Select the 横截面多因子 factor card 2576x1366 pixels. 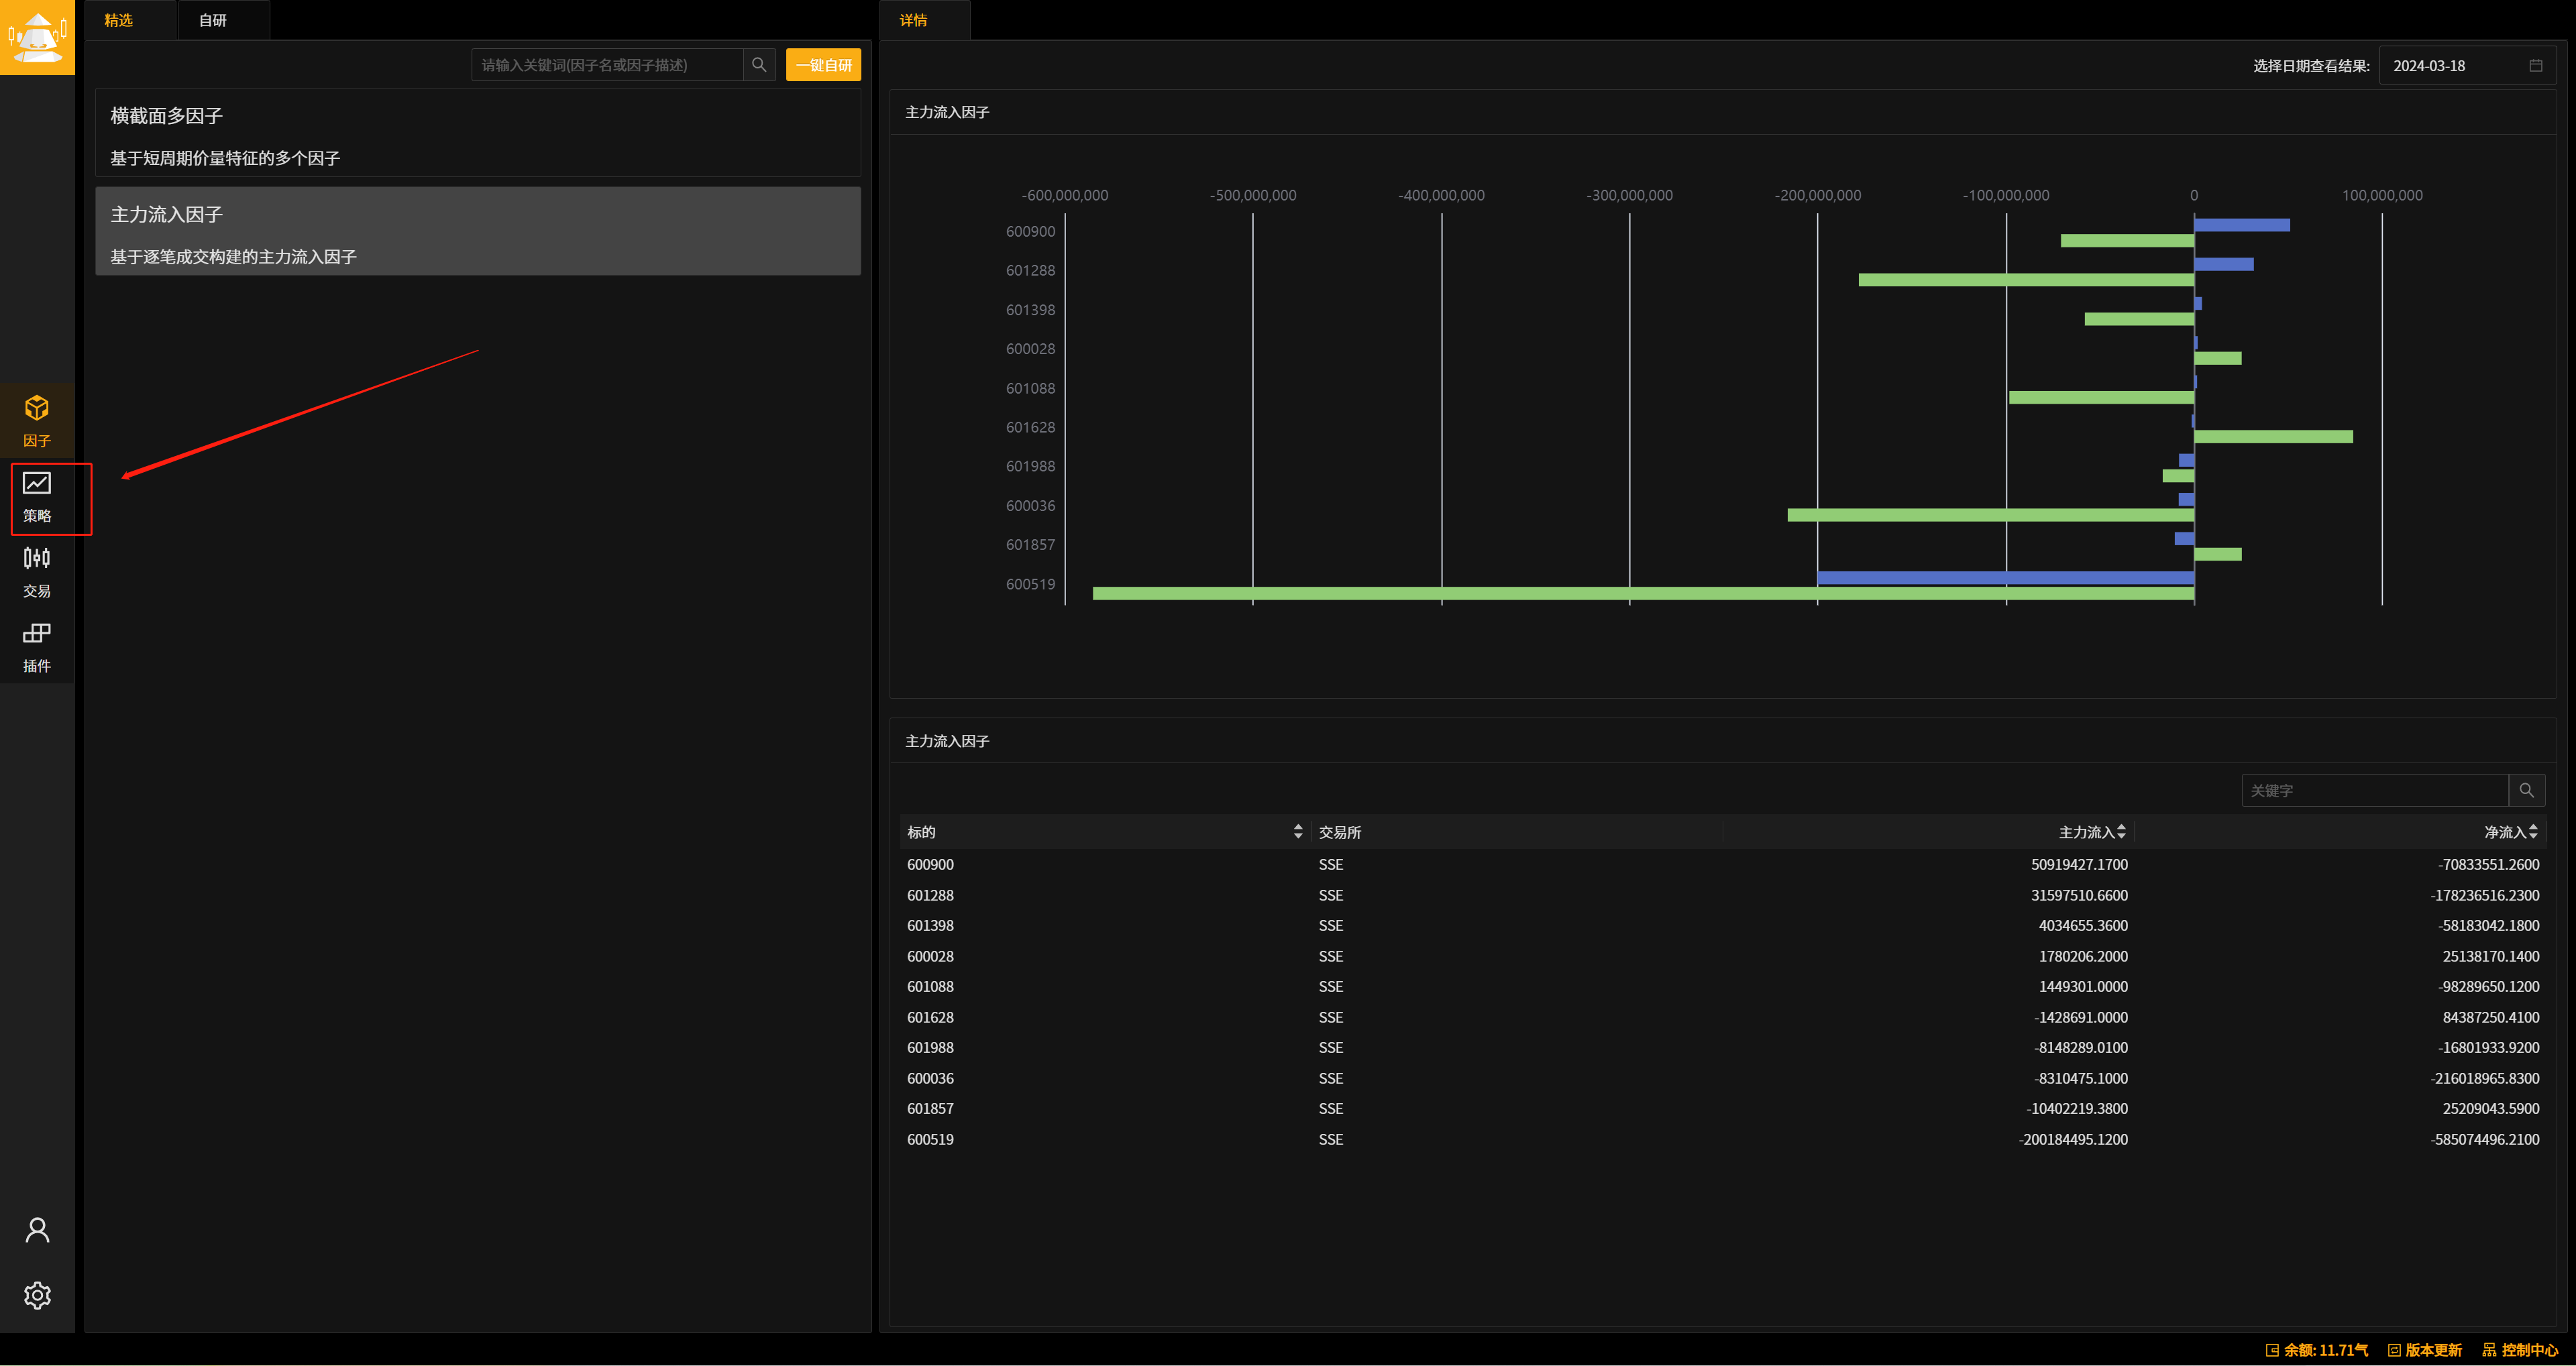(478, 133)
